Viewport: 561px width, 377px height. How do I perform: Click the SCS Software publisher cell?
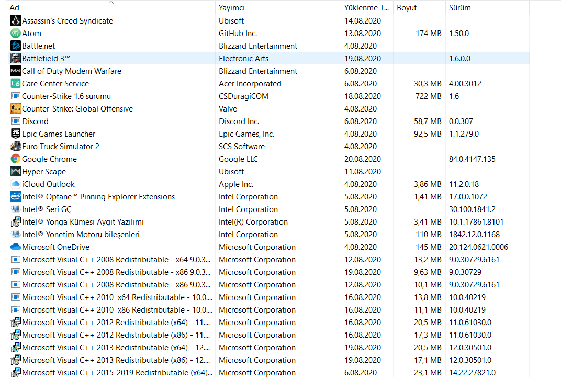pos(242,147)
